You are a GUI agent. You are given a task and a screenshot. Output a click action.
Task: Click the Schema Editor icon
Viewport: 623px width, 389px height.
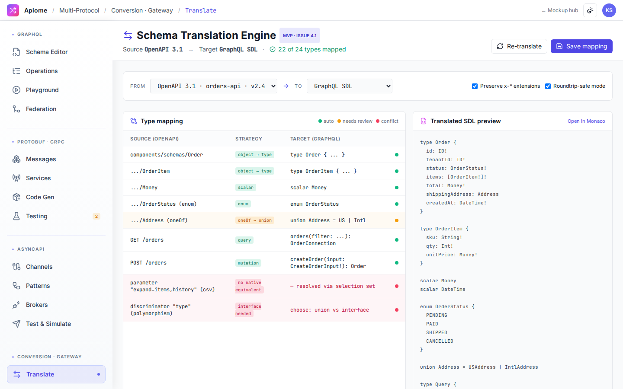[x=16, y=52]
